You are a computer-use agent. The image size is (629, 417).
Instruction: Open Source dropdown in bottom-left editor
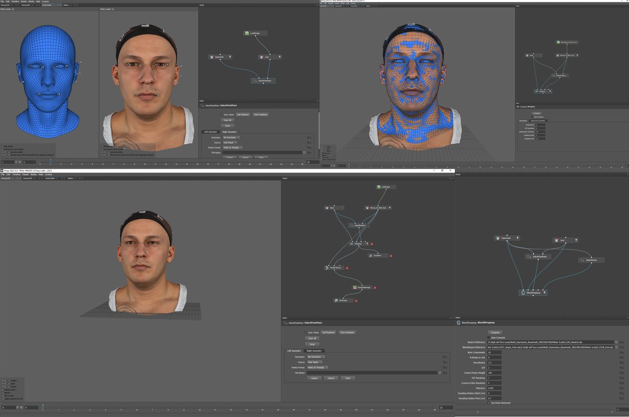click(x=314, y=362)
